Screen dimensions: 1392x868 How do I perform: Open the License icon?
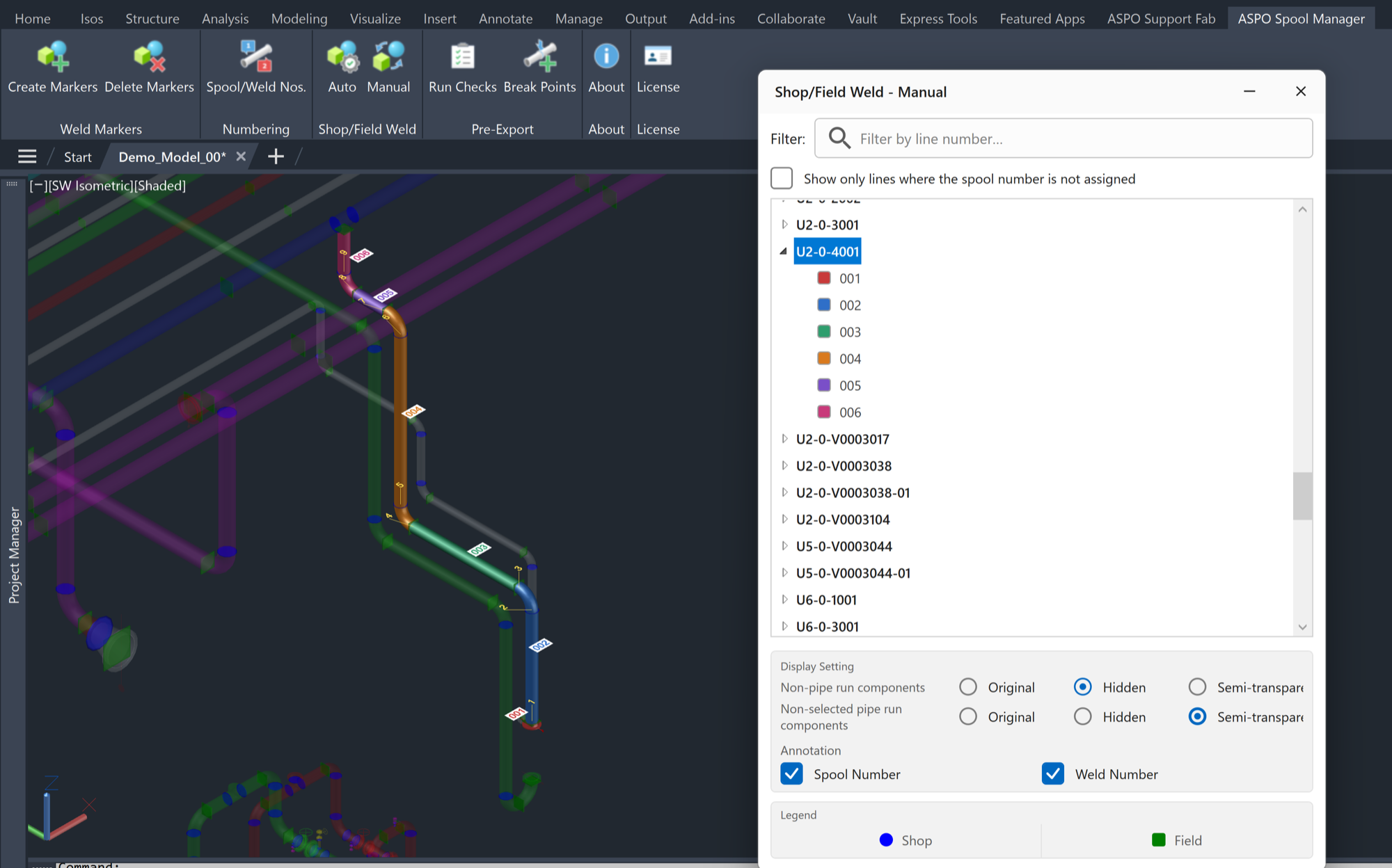658,56
